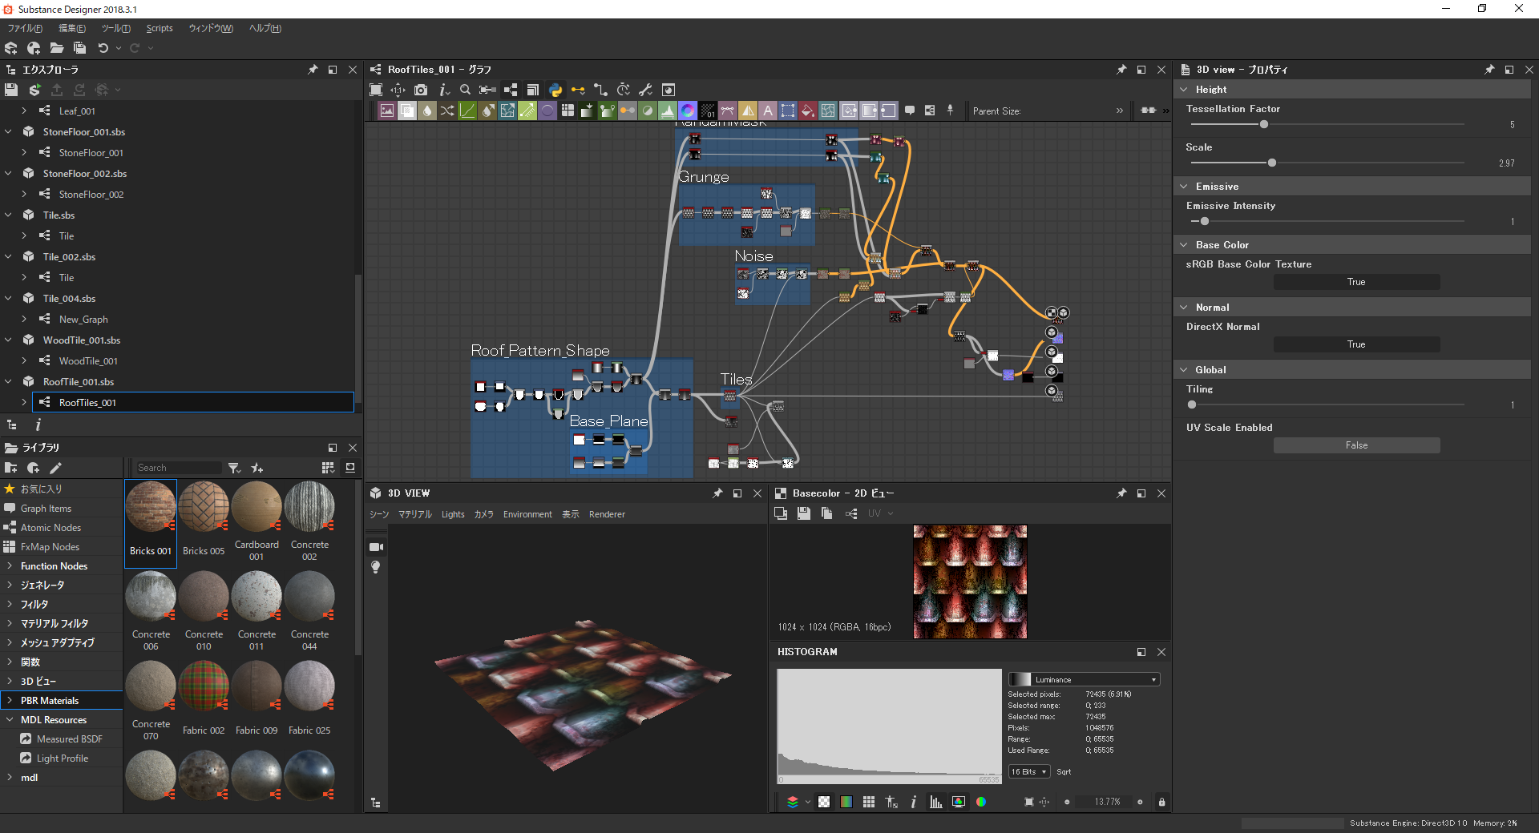Collapse the MDL Resources library category
This screenshot has height=833, width=1539.
coord(10,720)
